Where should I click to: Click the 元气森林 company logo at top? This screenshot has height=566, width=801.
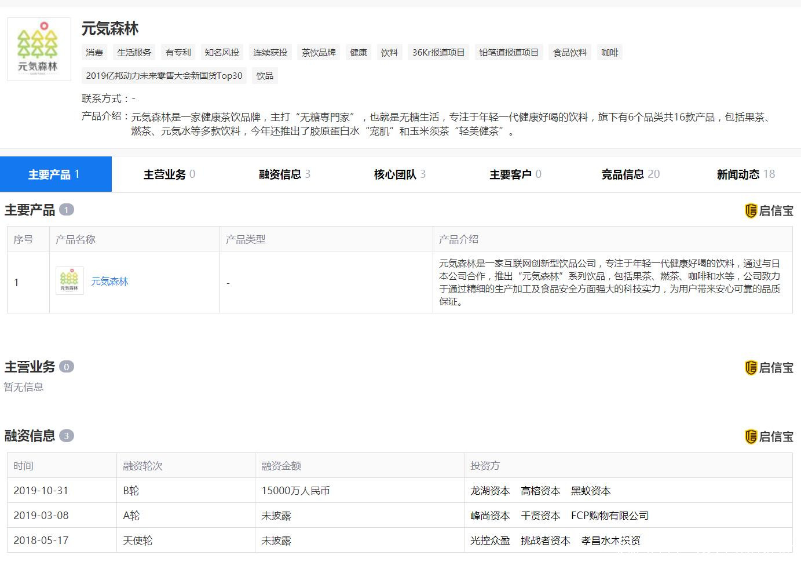[x=39, y=49]
